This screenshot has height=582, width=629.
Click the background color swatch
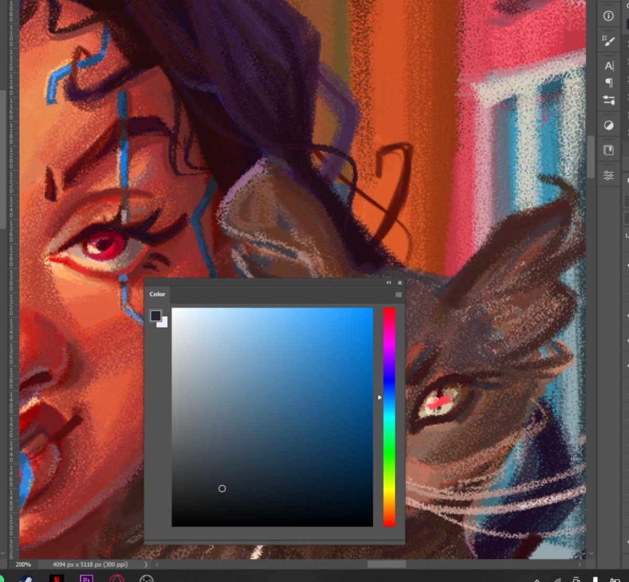click(163, 322)
